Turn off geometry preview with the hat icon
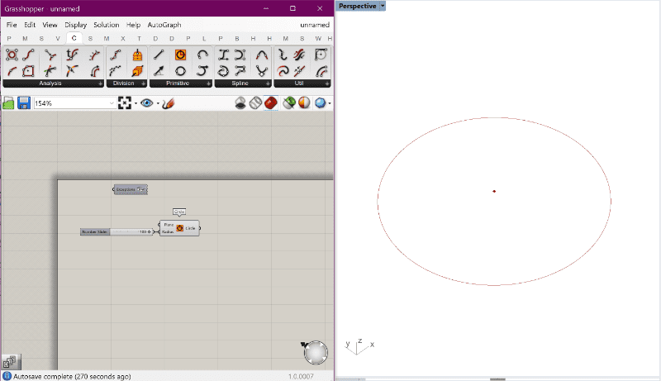 240,102
